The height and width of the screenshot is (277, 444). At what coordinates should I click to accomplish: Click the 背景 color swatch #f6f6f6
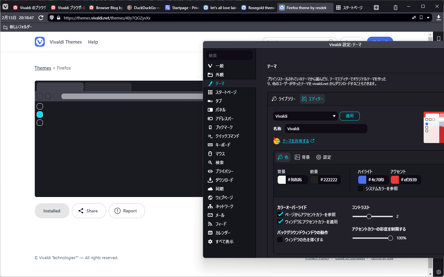click(x=282, y=180)
